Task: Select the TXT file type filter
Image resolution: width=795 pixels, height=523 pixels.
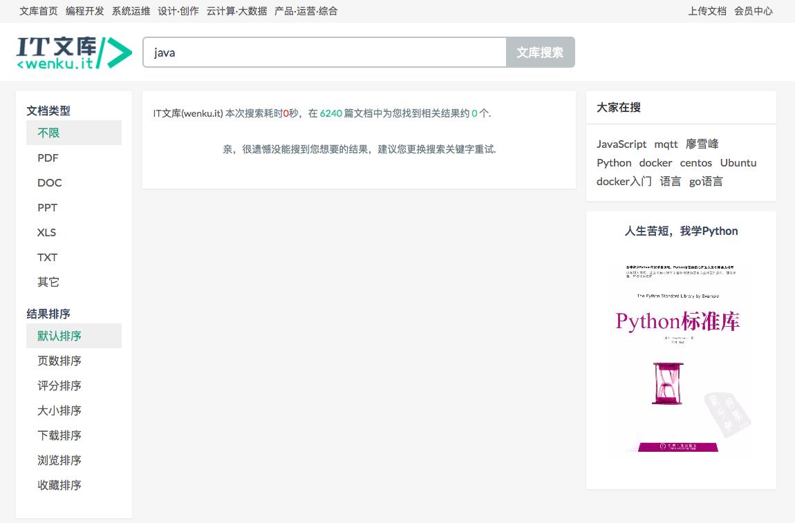Action: [46, 257]
